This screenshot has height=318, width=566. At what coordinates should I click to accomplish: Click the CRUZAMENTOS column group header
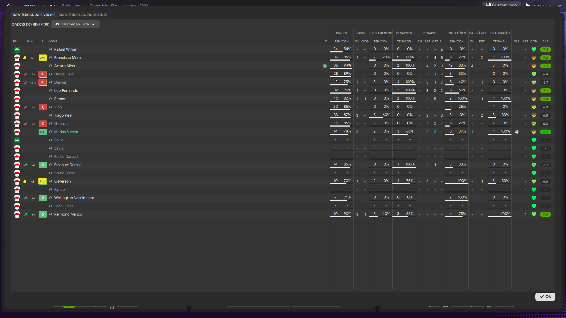point(381,33)
